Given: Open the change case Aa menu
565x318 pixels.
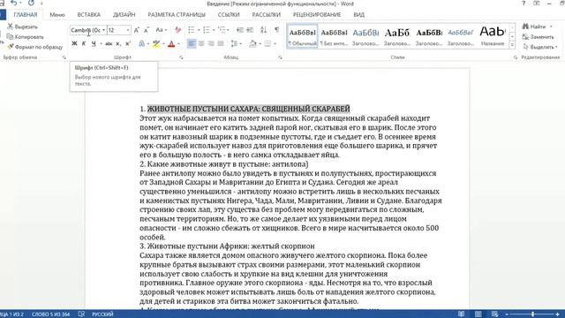Looking at the screenshot, I should point(161,30).
